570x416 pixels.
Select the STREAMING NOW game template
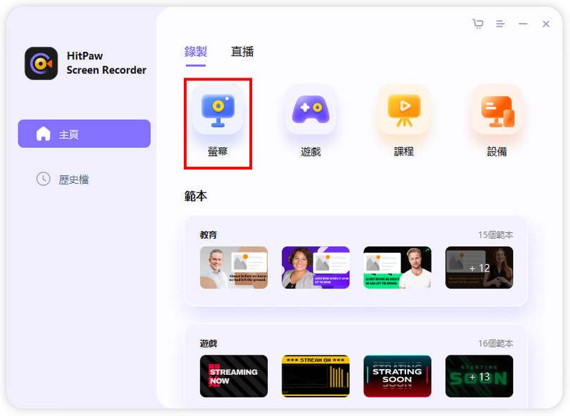(234, 376)
